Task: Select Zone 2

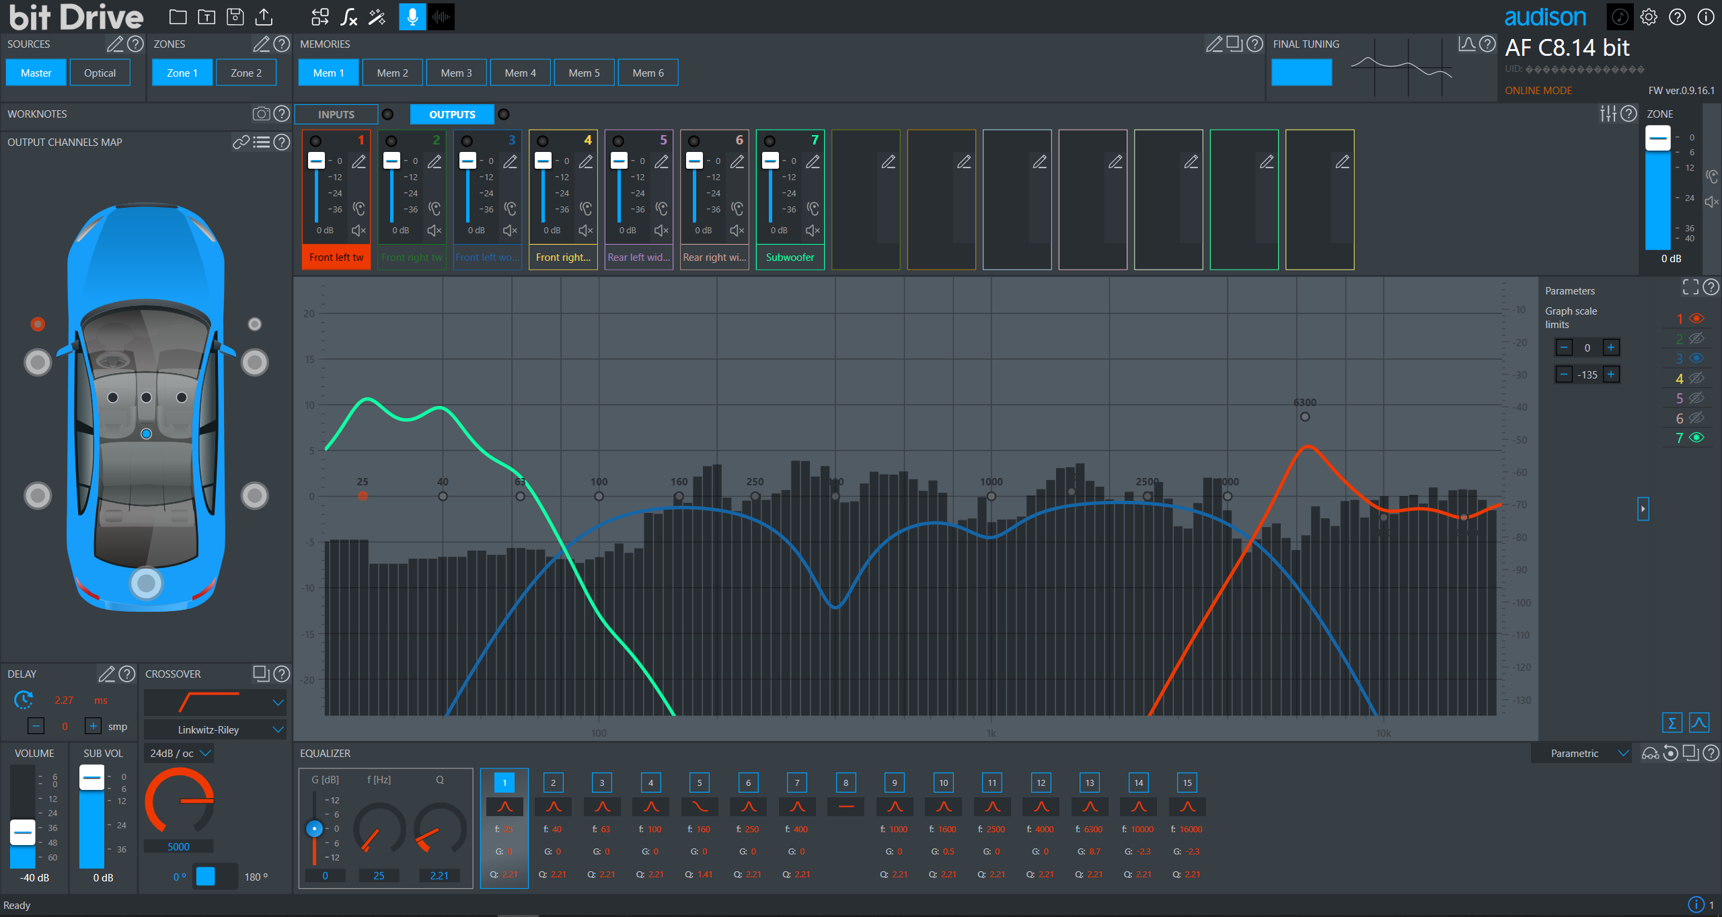Action: point(246,73)
